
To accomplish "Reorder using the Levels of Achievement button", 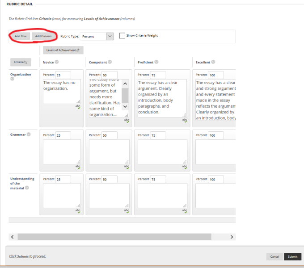I will [x=63, y=50].
